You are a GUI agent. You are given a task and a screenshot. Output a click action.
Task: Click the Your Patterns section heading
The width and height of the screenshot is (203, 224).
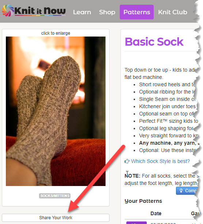click(x=143, y=201)
